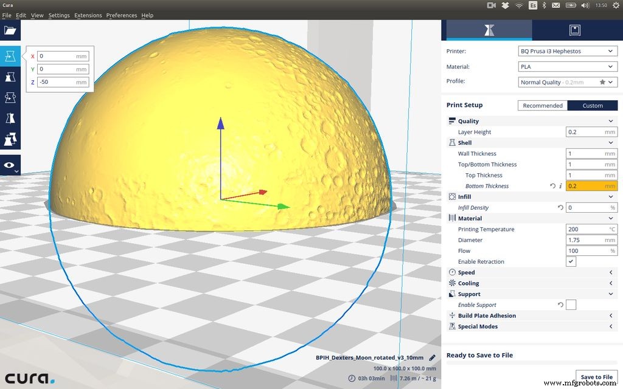Select the Scale tool
623x389 pixels.
[x=9, y=77]
